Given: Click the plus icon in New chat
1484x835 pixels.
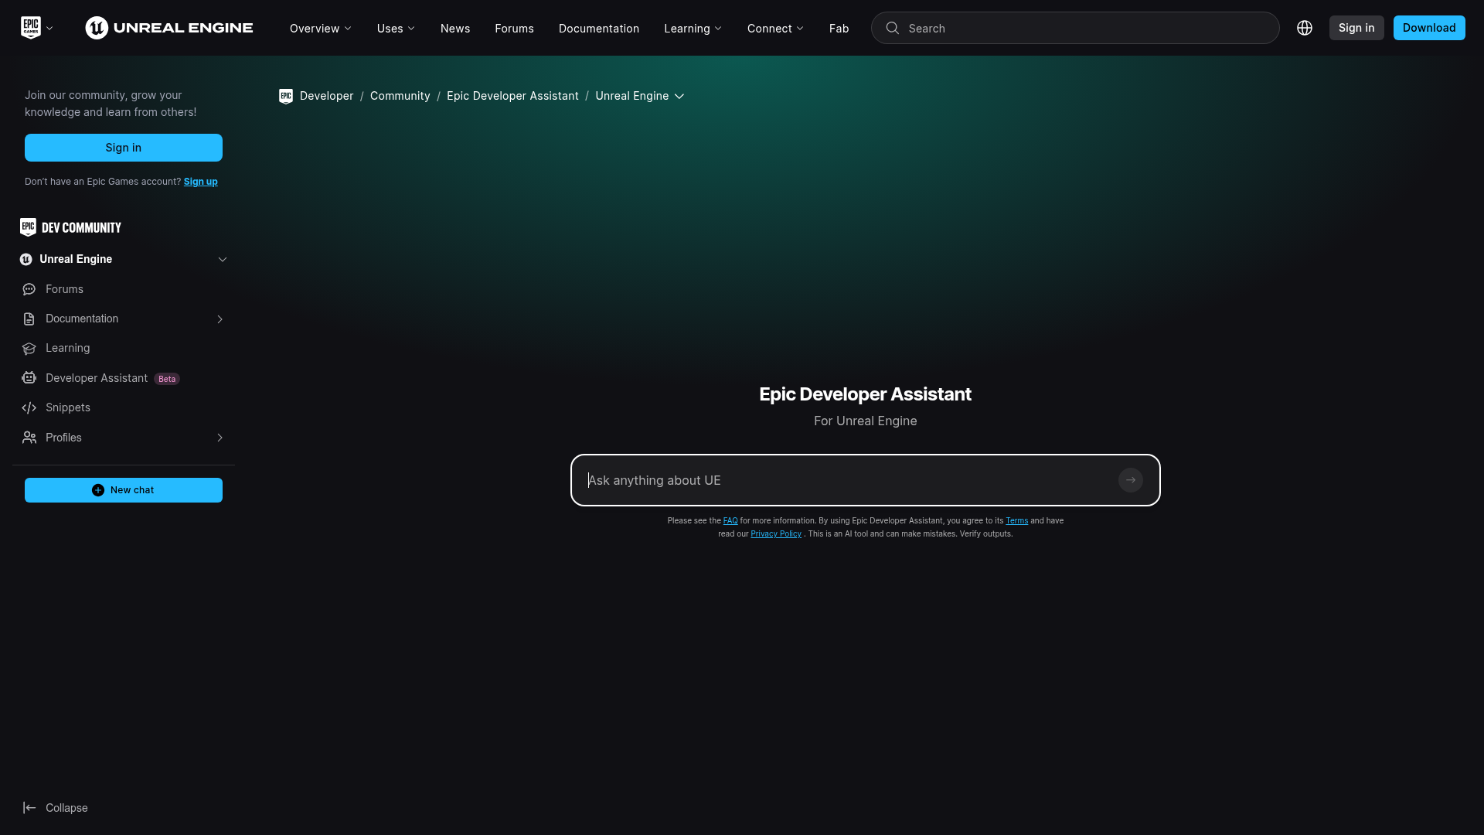Looking at the screenshot, I should pos(98,490).
